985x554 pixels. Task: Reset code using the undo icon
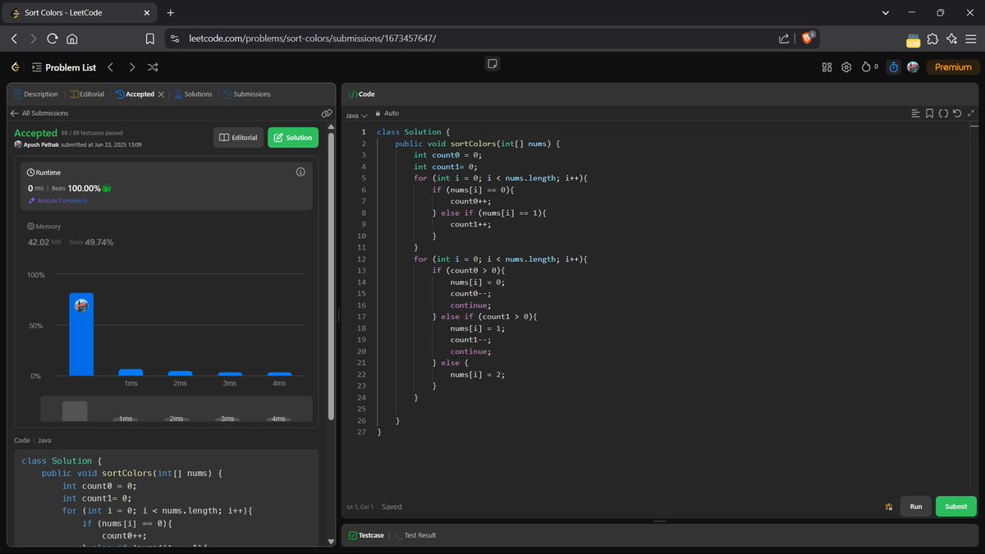[956, 113]
